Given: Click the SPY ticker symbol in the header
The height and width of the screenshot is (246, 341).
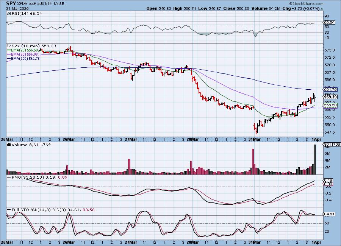Looking at the screenshot, I should 11,3.
